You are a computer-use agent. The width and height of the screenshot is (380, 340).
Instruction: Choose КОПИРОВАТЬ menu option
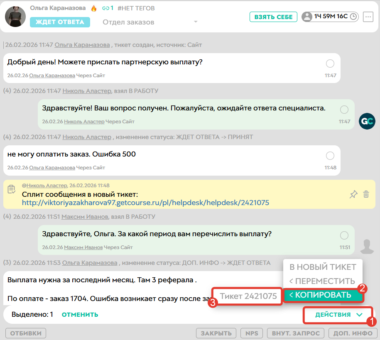[323, 295]
